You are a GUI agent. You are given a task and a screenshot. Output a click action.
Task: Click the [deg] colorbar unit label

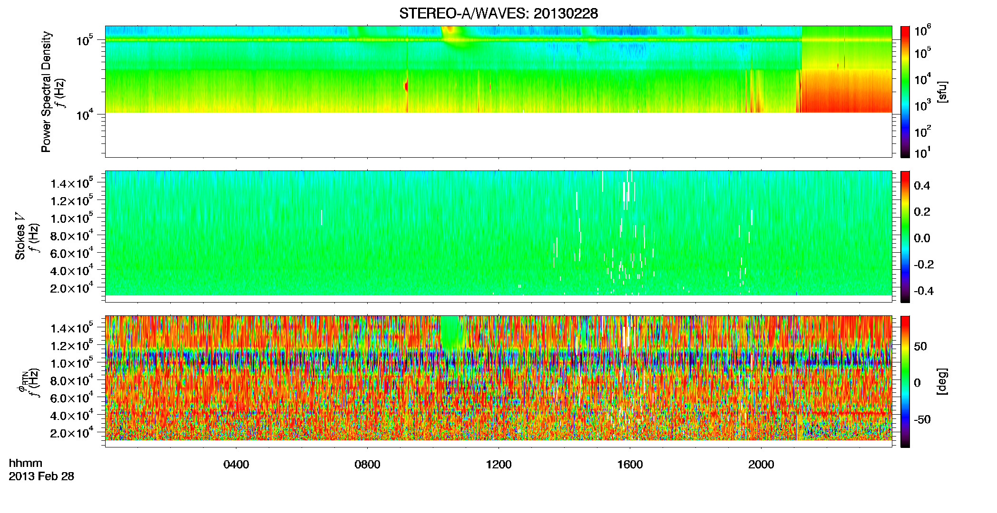[942, 381]
